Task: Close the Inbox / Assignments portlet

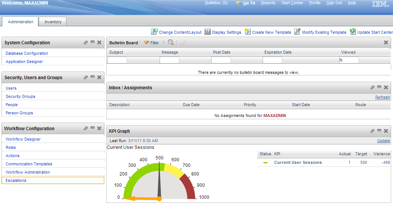Action: point(386,87)
